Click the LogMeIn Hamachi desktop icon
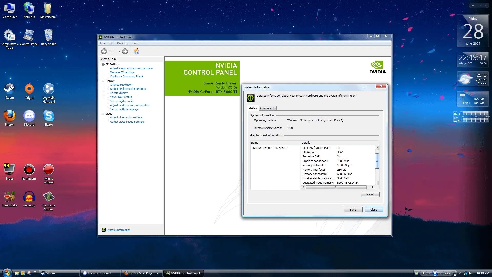The width and height of the screenshot is (492, 277). [x=48, y=93]
